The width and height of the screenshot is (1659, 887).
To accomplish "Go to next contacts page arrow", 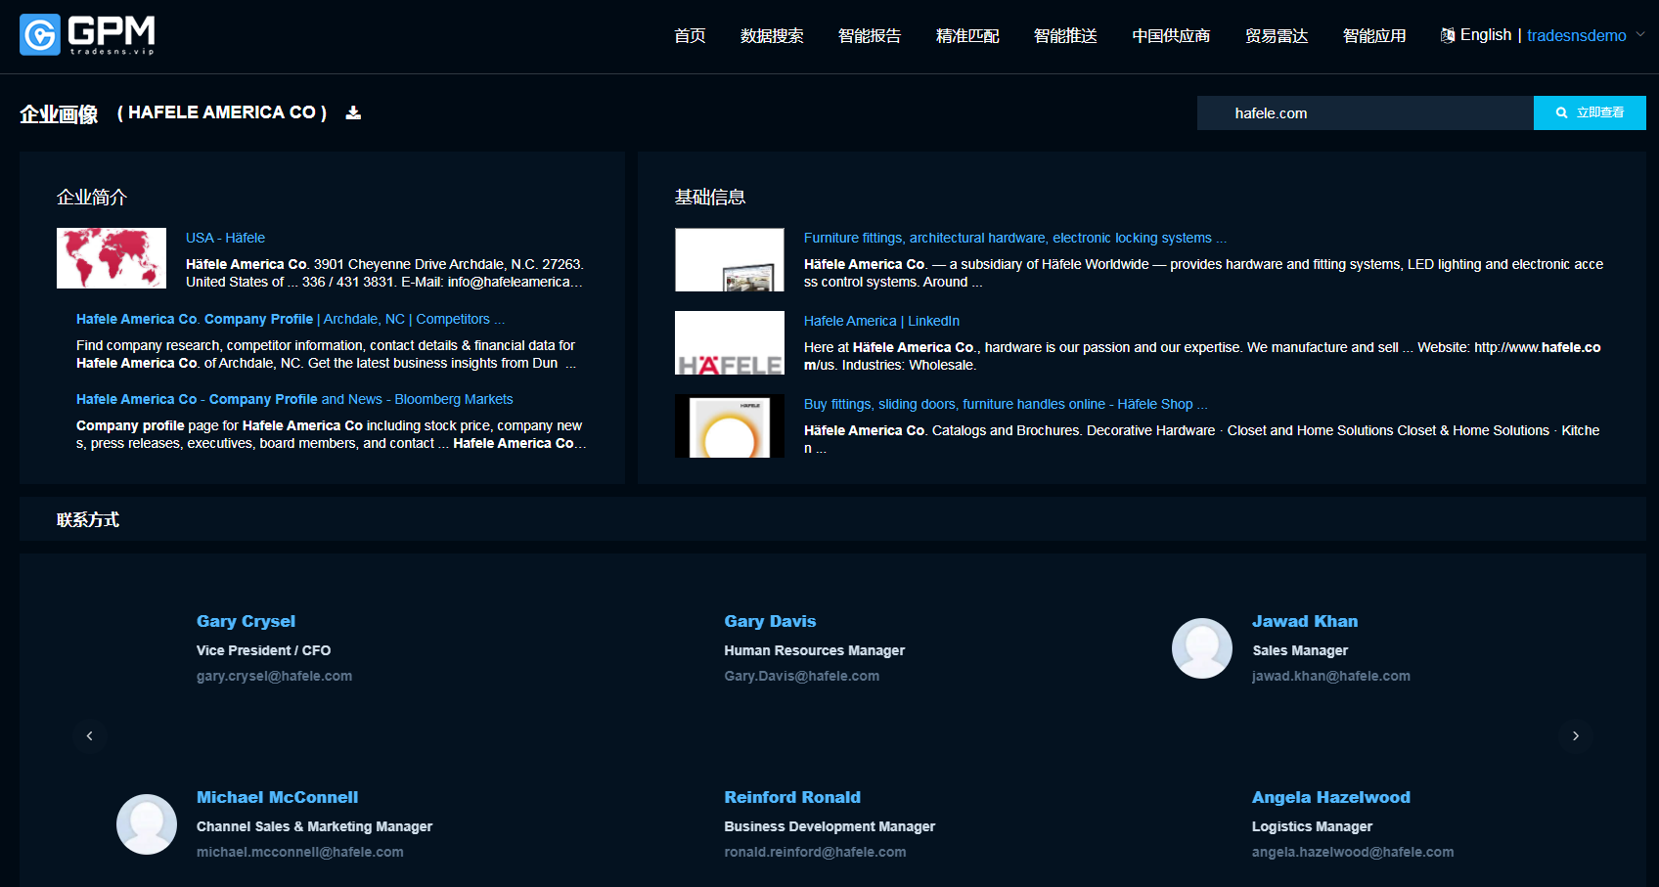I will 1576,735.
